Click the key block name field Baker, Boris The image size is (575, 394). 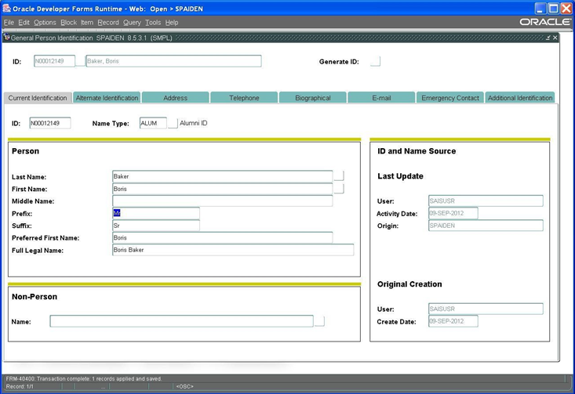tap(173, 61)
